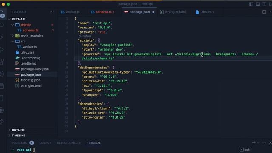This screenshot has height=153, width=272.
Task: Switch to DEBUG CONSOLE panel tab
Action: pyautogui.click(x=69, y=143)
